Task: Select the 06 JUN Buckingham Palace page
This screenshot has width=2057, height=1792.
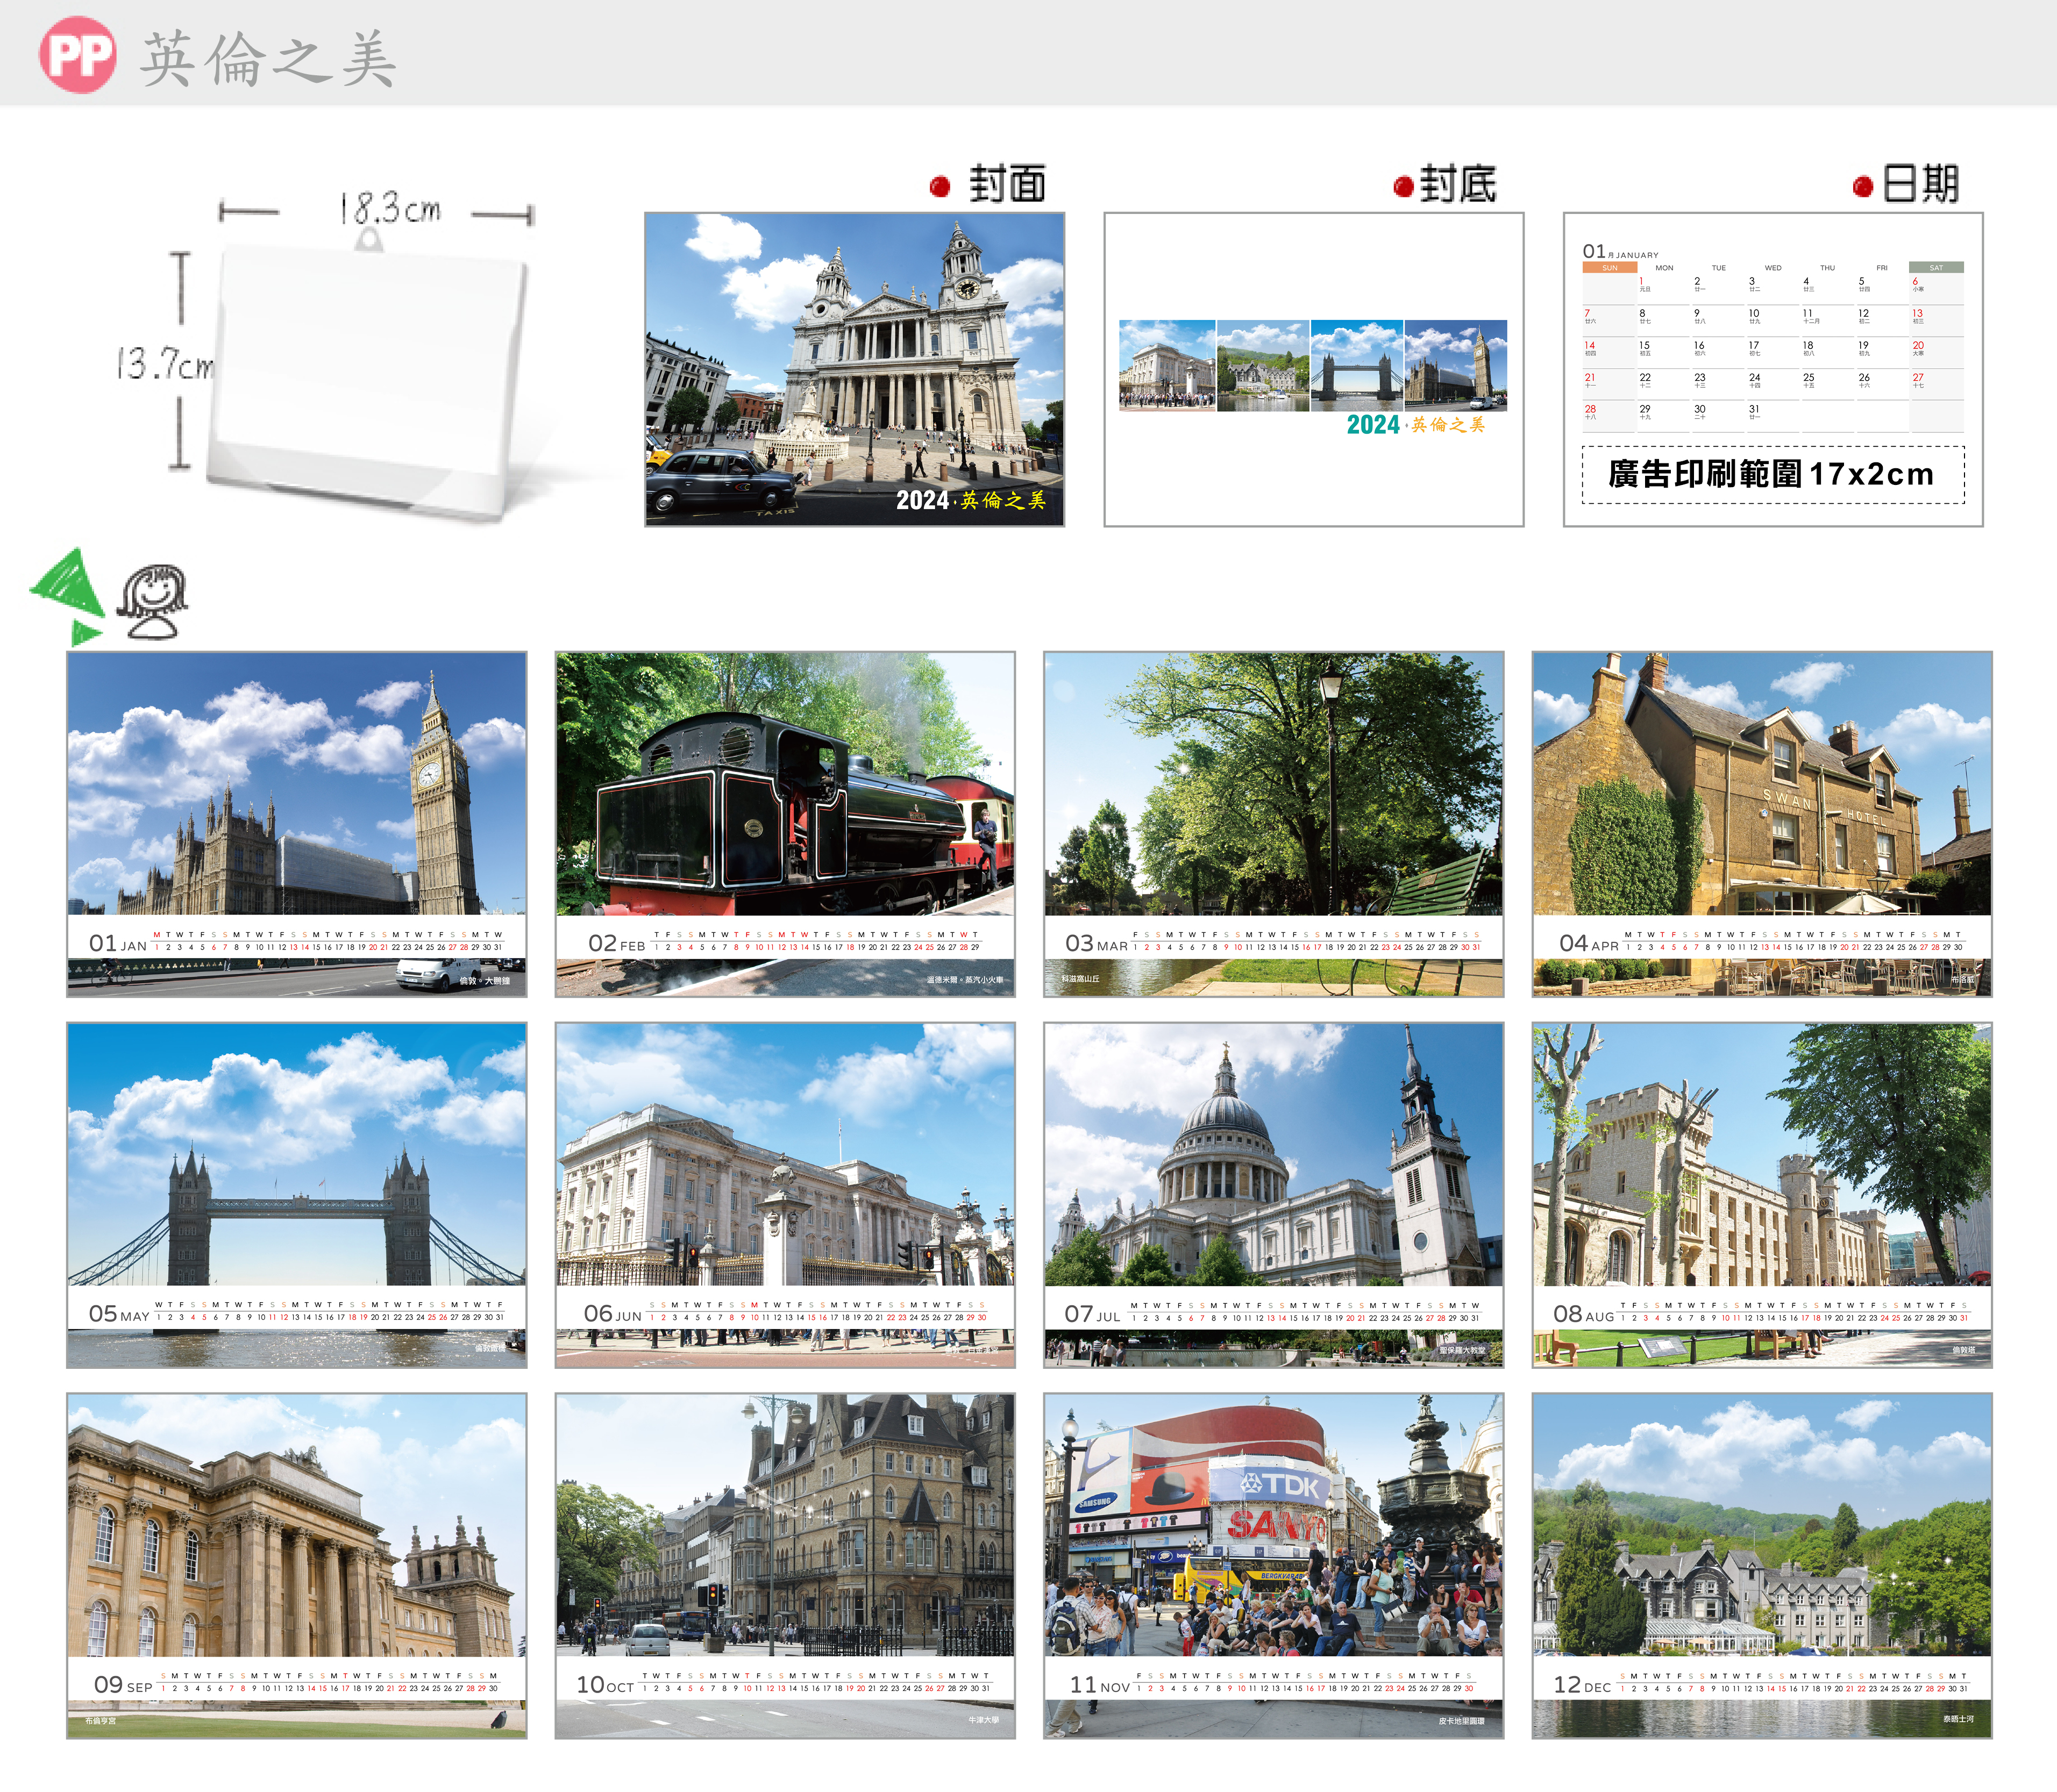Action: (784, 1194)
